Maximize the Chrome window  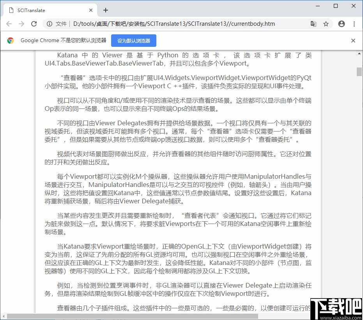pos(336,6)
